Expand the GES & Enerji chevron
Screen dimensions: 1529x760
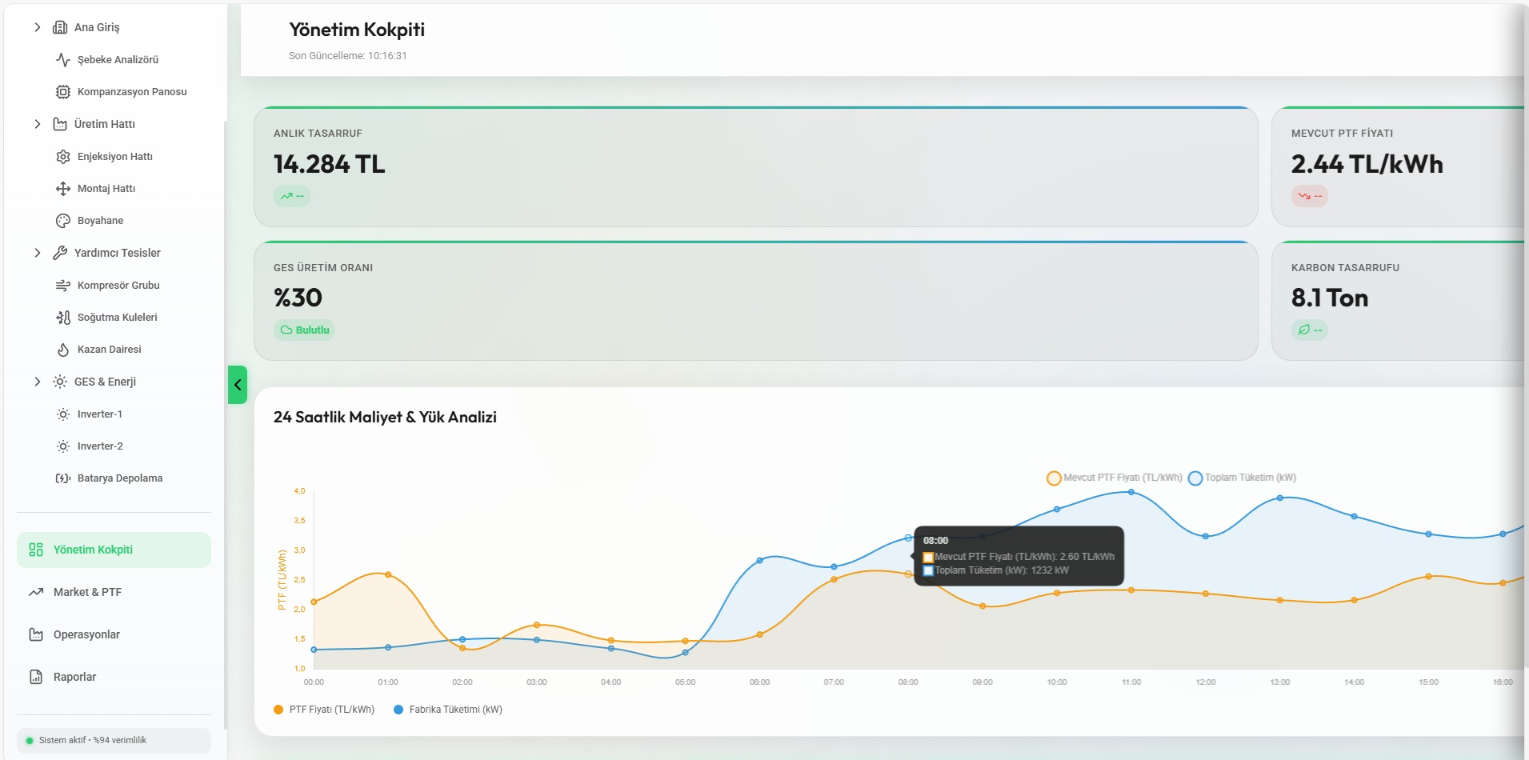pos(37,382)
